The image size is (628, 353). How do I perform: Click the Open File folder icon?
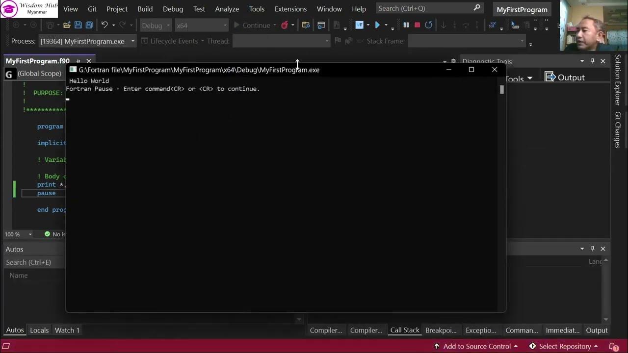[x=67, y=25]
